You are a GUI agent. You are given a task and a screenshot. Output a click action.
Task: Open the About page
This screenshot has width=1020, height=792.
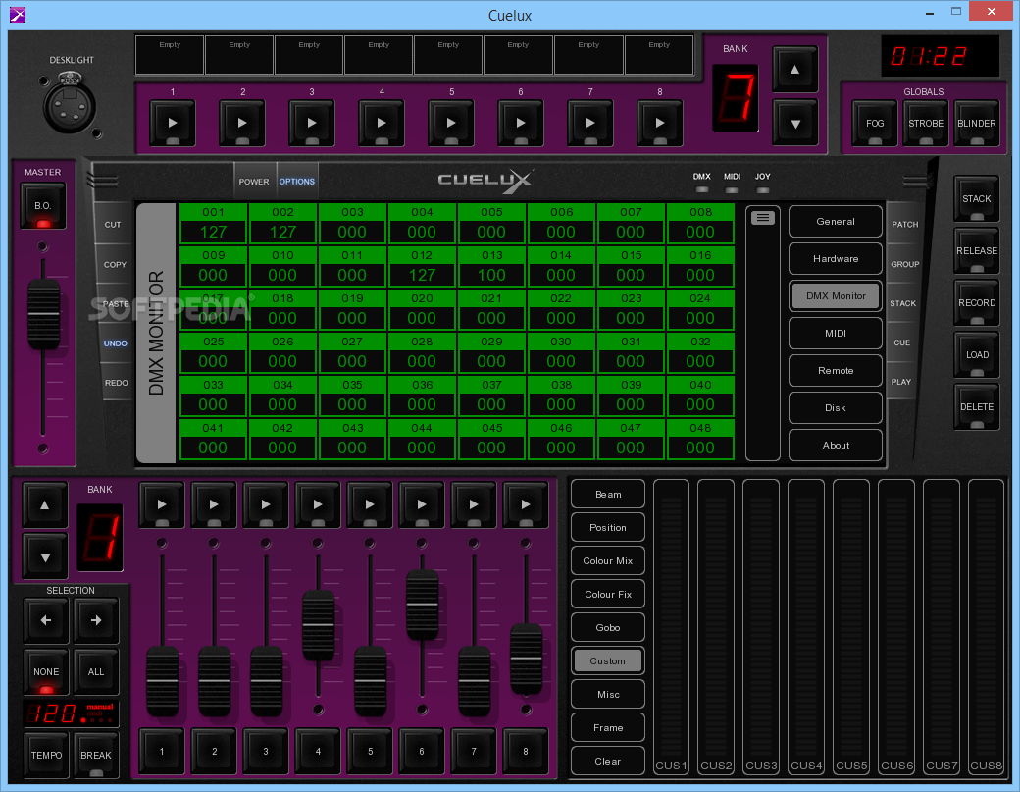pos(836,446)
